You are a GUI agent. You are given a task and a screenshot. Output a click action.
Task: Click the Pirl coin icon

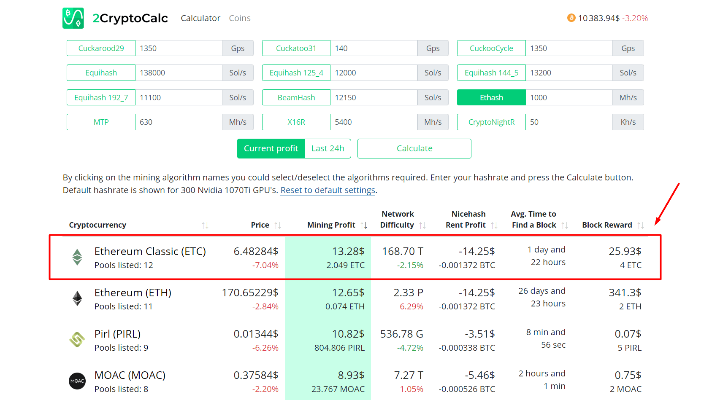[77, 340]
